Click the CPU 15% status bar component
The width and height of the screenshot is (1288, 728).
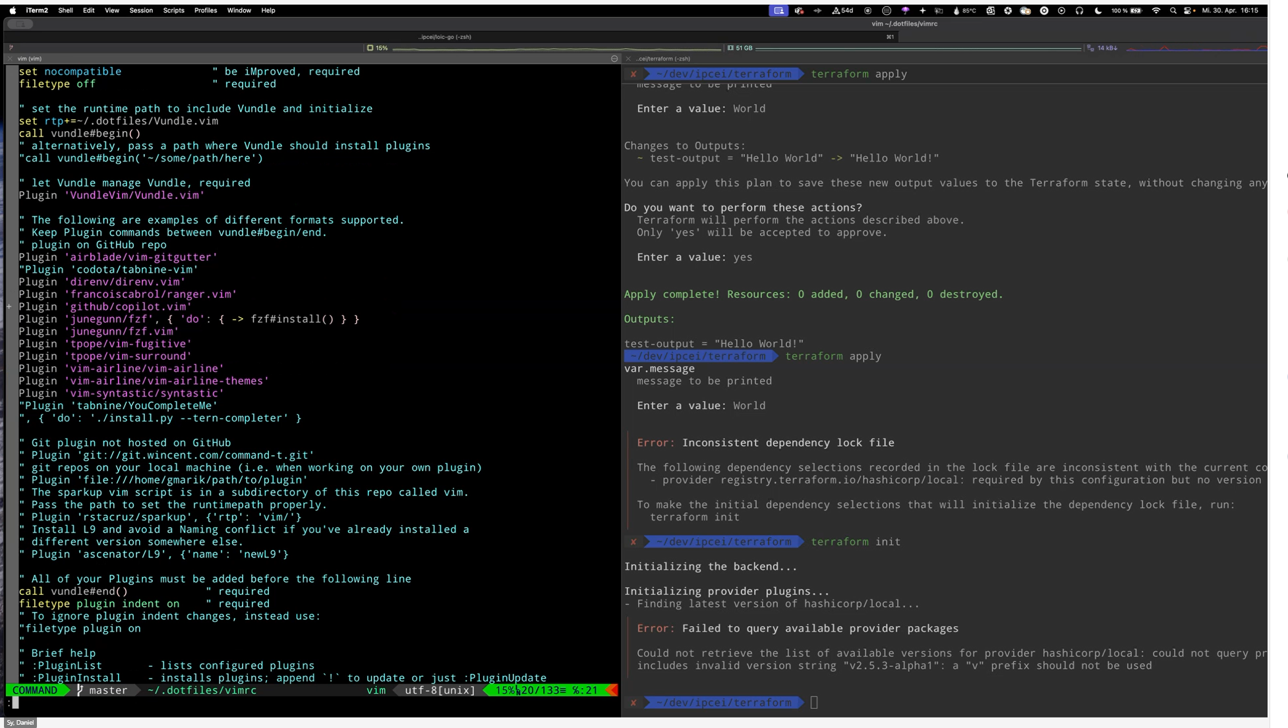(x=377, y=48)
